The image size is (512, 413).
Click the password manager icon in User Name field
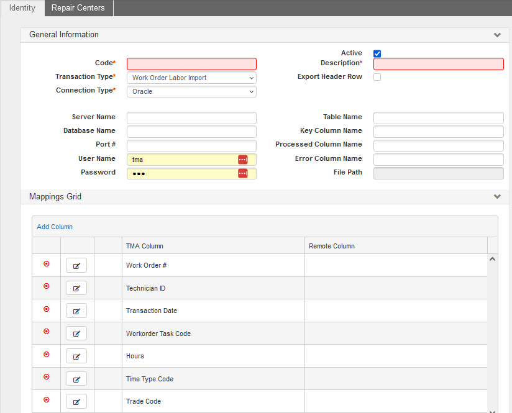tap(242, 160)
